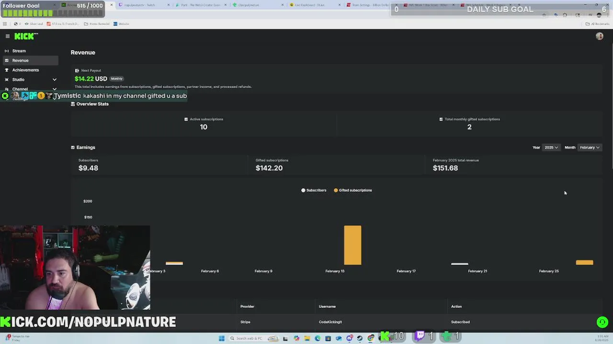The image size is (613, 344).
Task: Open the Windows Start menu
Action: 222,338
